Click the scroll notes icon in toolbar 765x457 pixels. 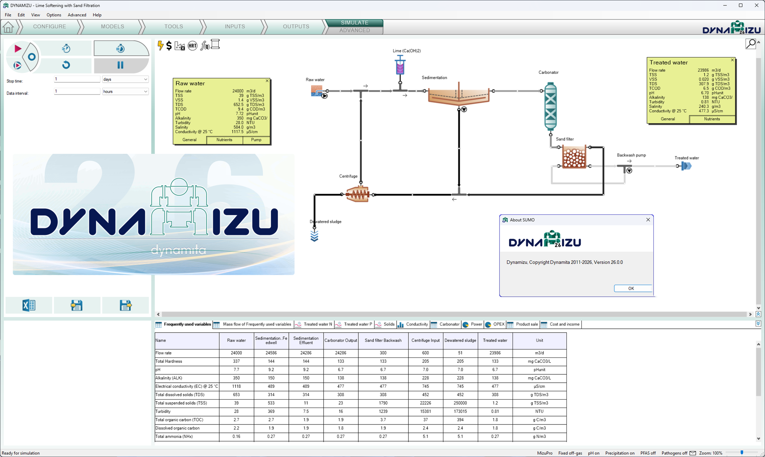pos(215,44)
